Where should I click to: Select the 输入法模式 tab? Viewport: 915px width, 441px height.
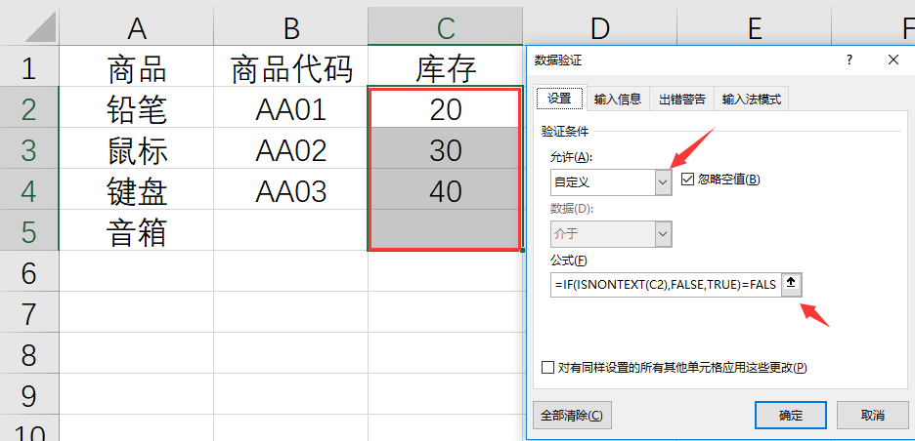tap(752, 99)
